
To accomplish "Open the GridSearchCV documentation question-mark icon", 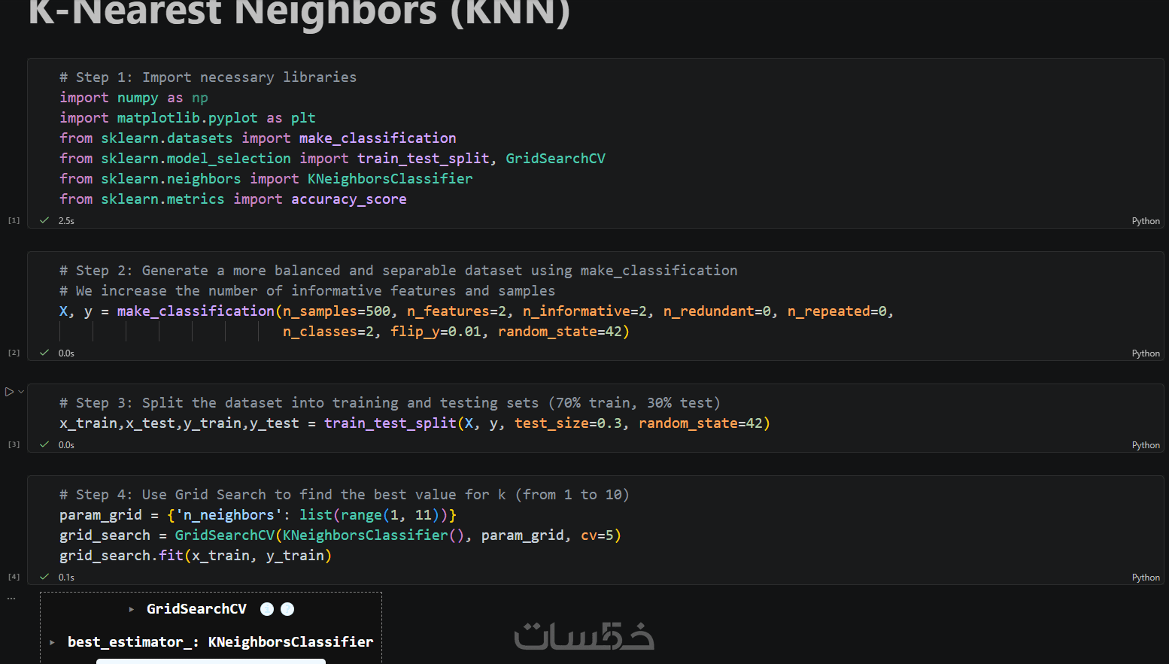I will (287, 609).
